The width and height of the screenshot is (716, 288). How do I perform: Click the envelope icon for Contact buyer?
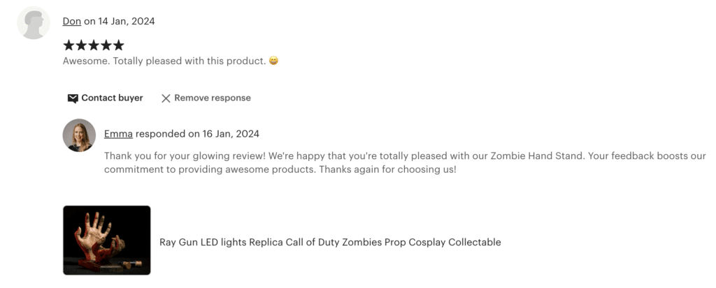pos(73,98)
